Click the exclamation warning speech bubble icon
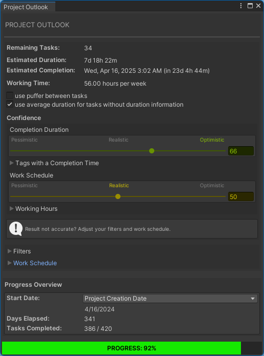The width and height of the screenshot is (264, 356). [16, 229]
